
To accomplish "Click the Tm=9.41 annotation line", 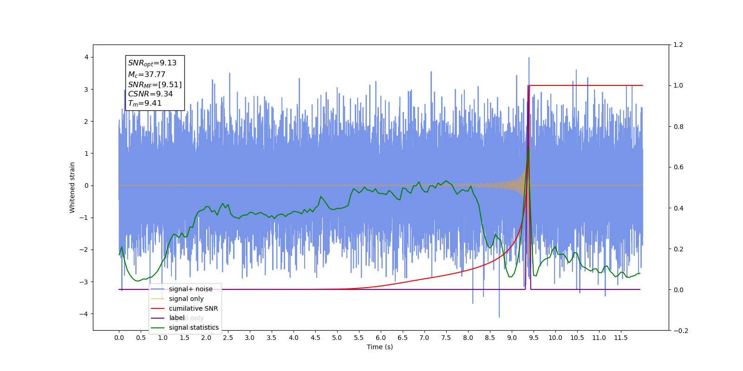I will pos(145,103).
